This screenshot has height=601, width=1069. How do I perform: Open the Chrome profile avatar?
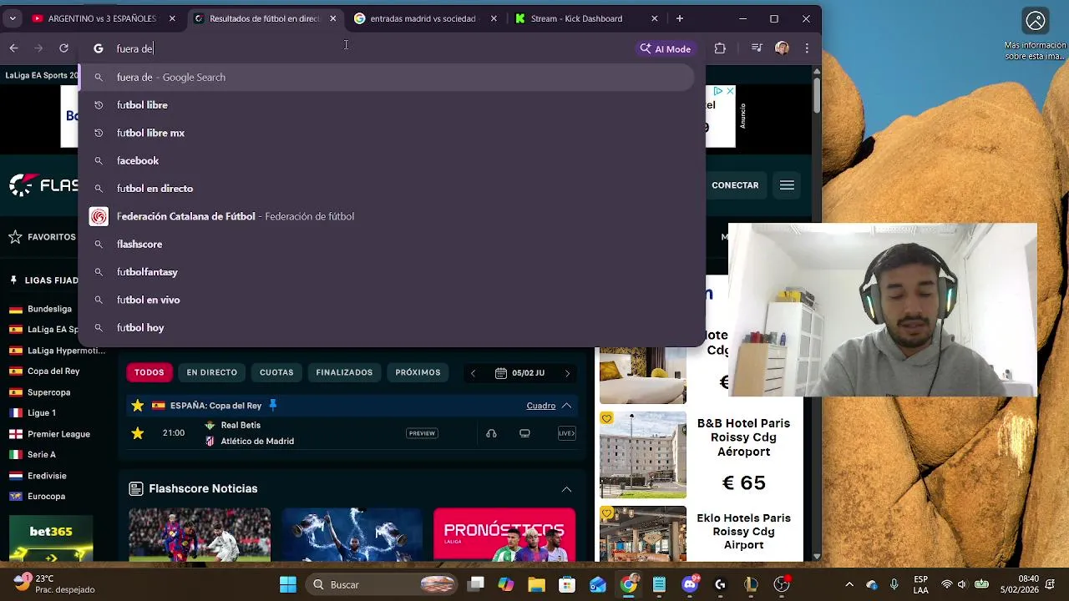(782, 48)
